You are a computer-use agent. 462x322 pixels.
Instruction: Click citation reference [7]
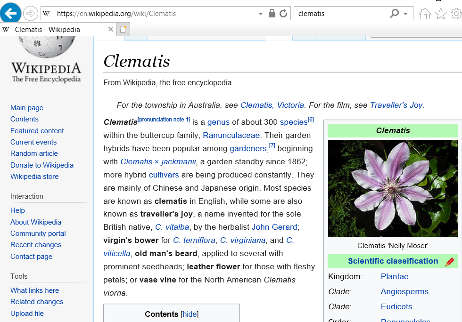click(272, 145)
